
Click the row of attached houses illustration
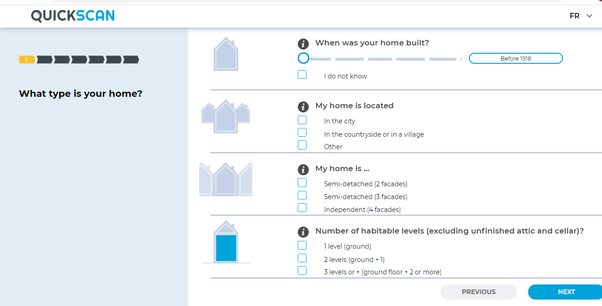click(x=225, y=179)
